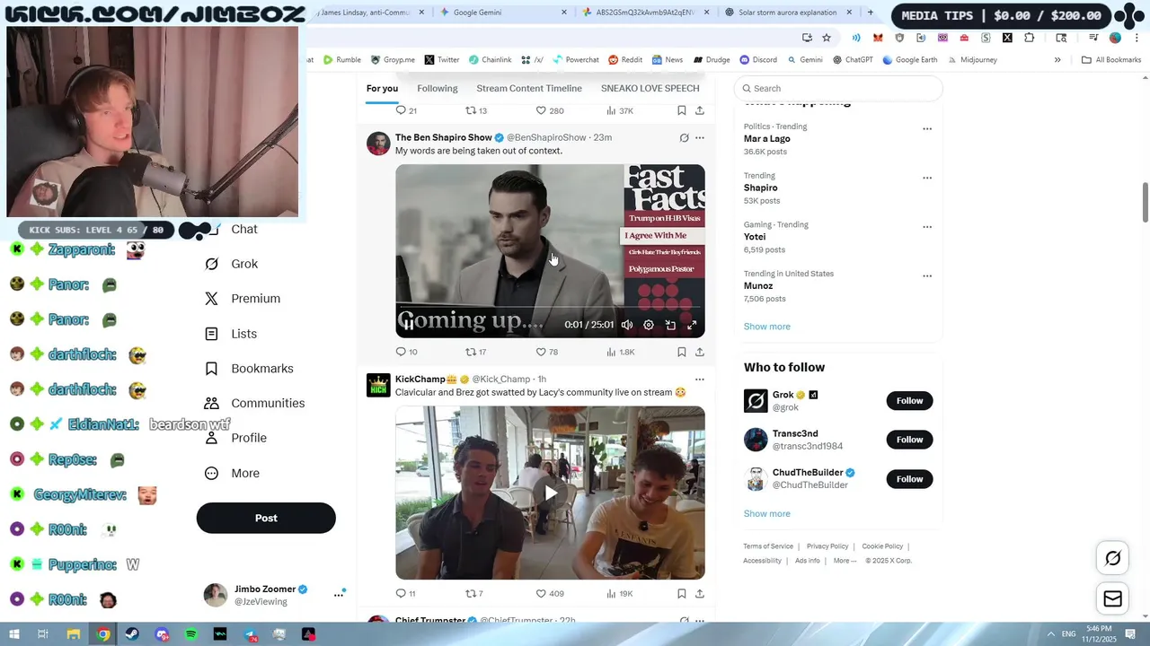Follow the Grok account
The height and width of the screenshot is (646, 1150).
pos(909,401)
